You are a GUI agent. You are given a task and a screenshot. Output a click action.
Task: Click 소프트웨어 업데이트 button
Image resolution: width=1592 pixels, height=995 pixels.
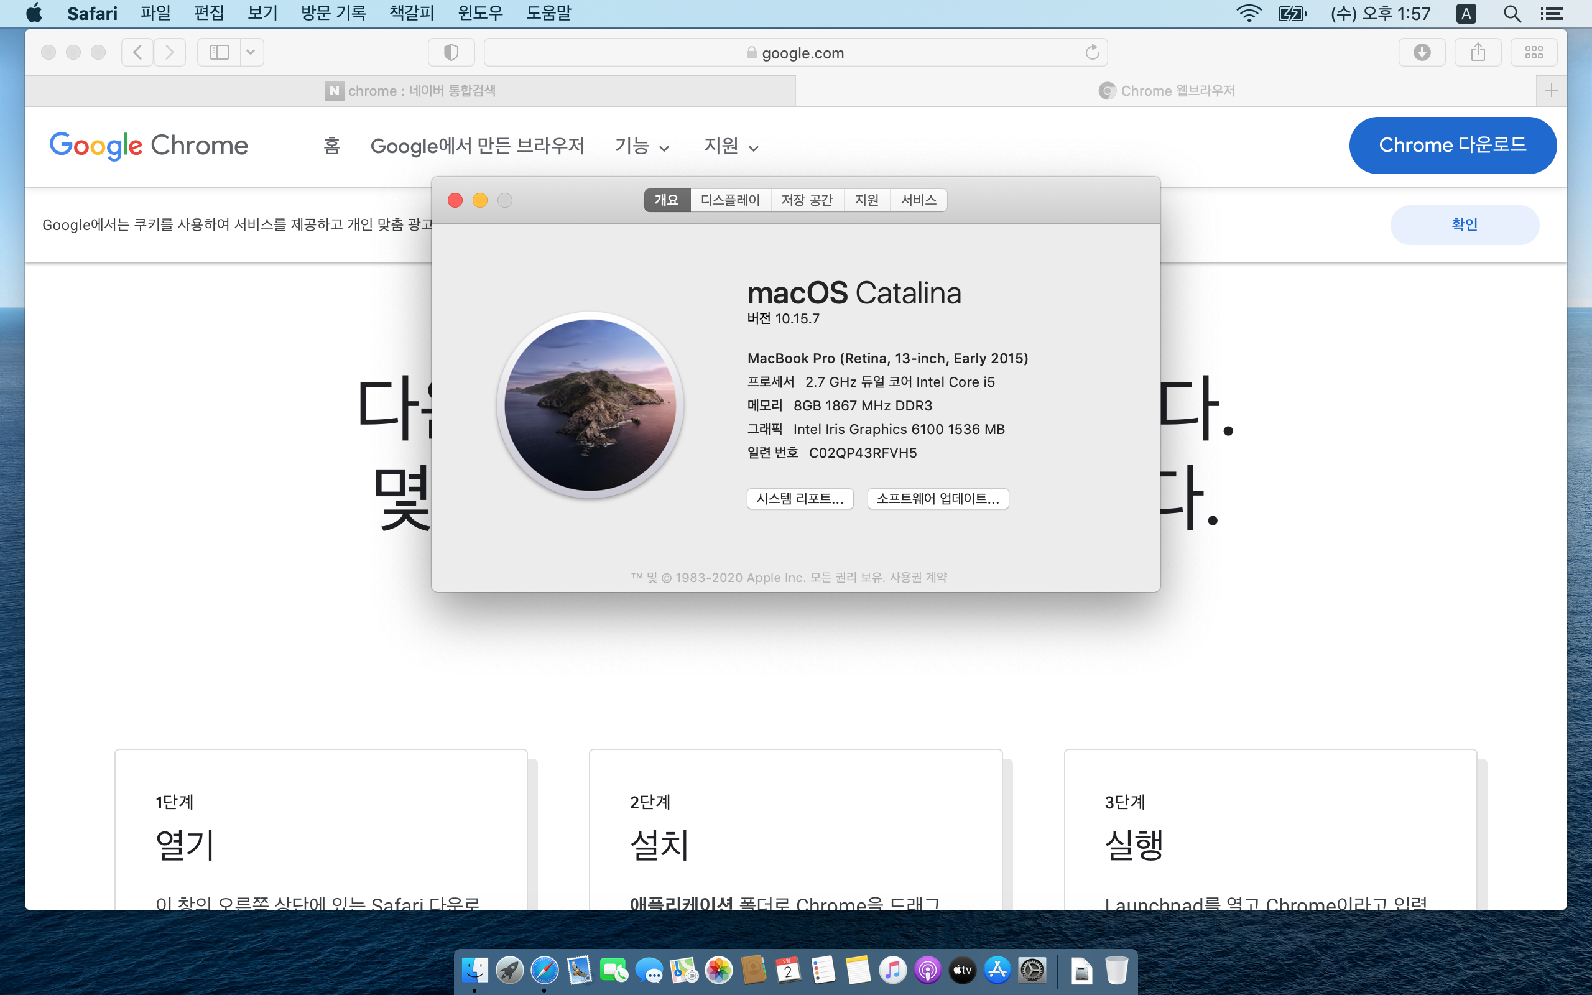point(937,499)
